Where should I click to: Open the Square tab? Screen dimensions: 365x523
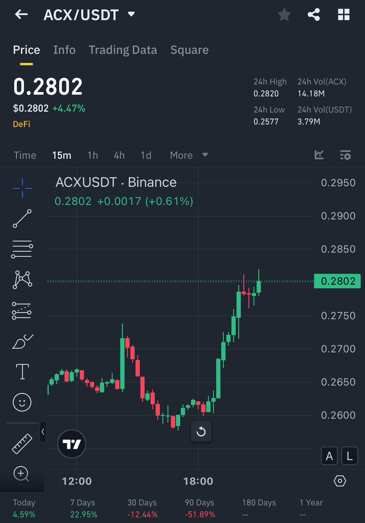(x=189, y=50)
